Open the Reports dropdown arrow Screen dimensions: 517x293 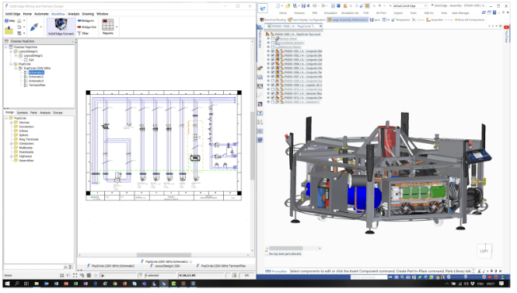pyautogui.click(x=117, y=27)
